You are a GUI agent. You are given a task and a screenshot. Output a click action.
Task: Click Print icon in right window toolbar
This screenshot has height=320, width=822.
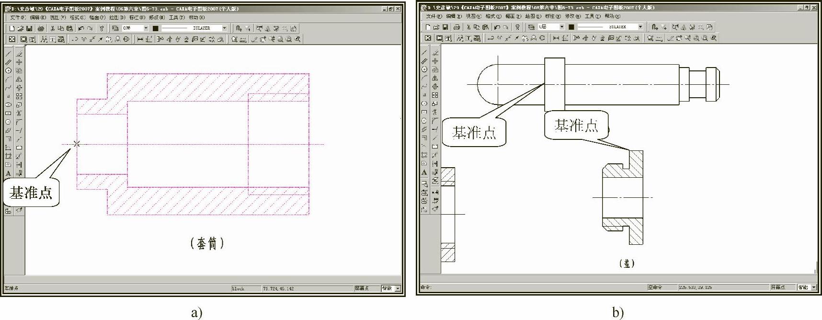tap(457, 27)
